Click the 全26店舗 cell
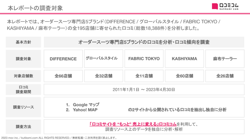Image resolution: width=250 pixels, height=140 pixels. (225, 76)
